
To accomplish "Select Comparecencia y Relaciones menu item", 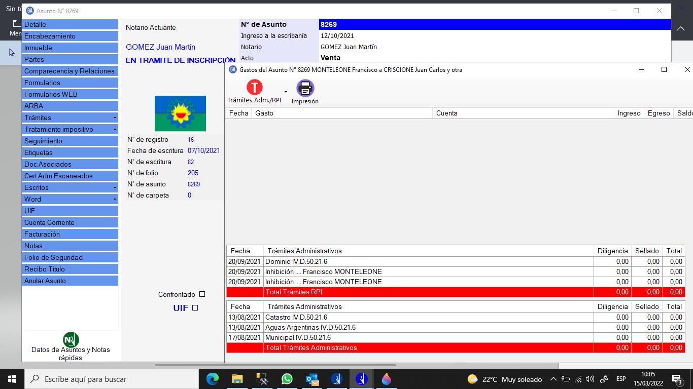I will click(x=70, y=71).
